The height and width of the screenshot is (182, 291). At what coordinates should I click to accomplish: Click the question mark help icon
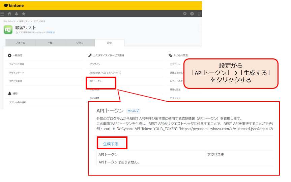tap(192, 14)
